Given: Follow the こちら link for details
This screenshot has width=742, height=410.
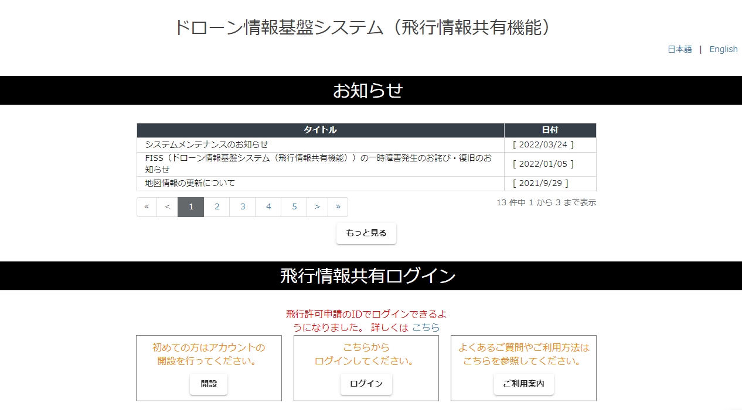Looking at the screenshot, I should coord(426,328).
